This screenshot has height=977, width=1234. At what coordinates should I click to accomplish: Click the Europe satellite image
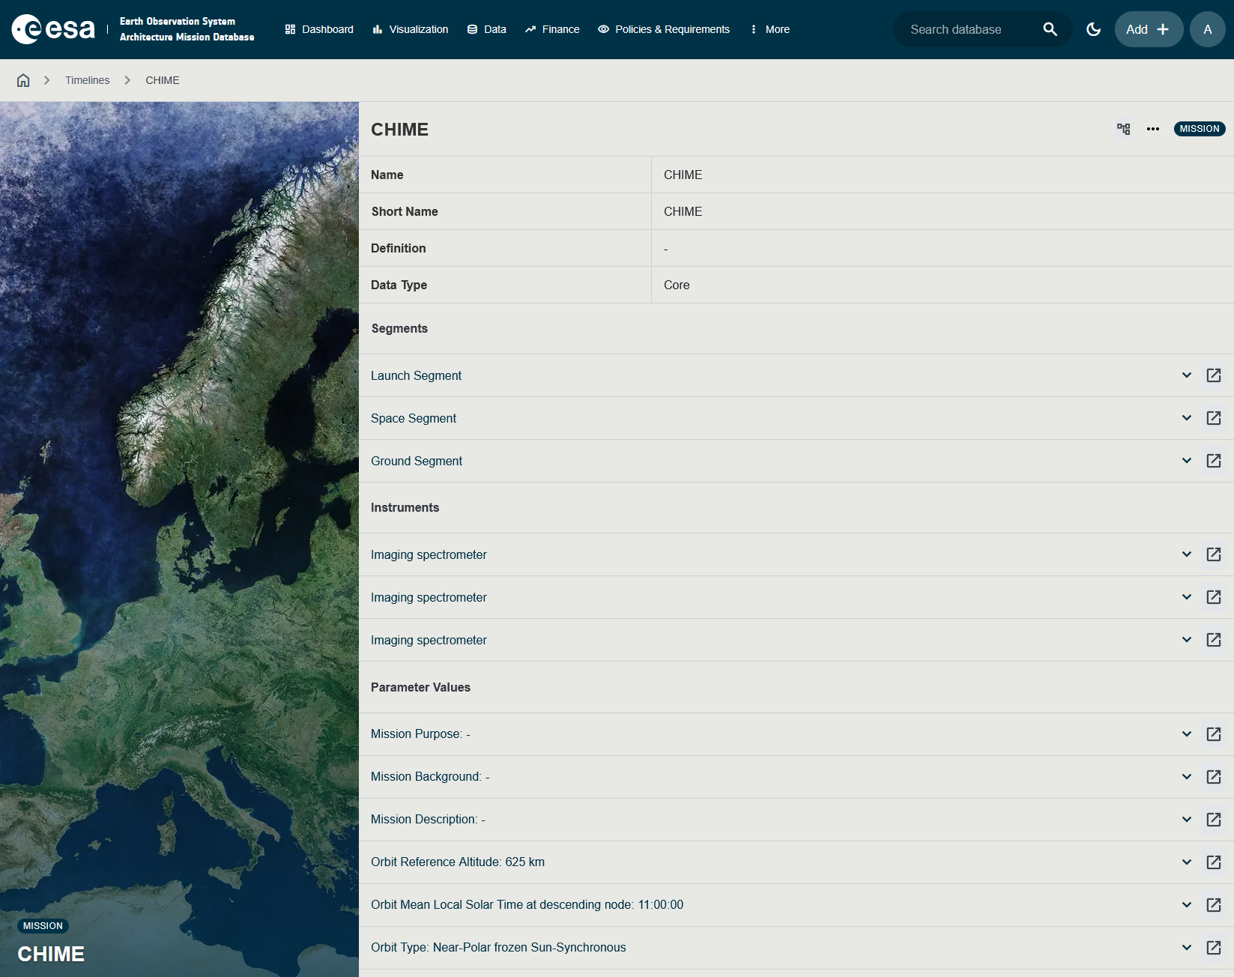pyautogui.click(x=179, y=539)
